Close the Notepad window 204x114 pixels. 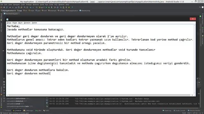[x=193, y=19]
